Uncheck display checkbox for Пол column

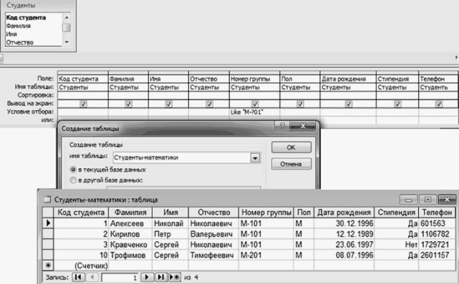click(x=300, y=104)
